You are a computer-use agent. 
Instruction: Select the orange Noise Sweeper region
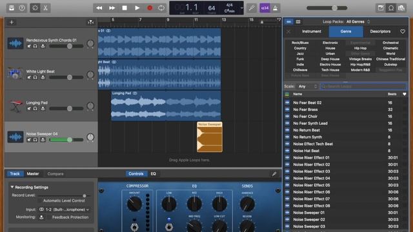click(x=210, y=137)
